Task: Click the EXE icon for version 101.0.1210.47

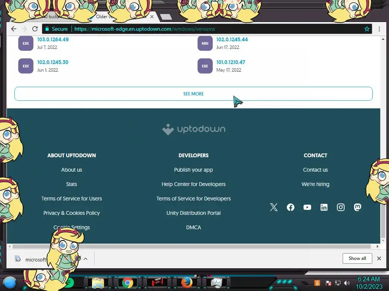Action: pyautogui.click(x=205, y=66)
